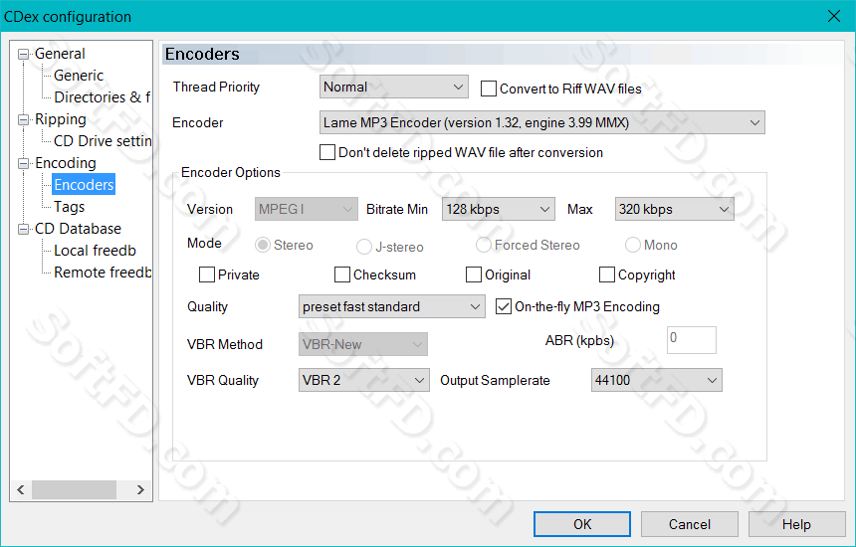Open the Max bitrate dropdown
The height and width of the screenshot is (547, 856).
tap(674, 209)
